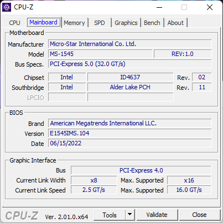Viewport: 223px width, 223px height.
Task: Click the Model field MS-1545
Action: tap(100, 54)
